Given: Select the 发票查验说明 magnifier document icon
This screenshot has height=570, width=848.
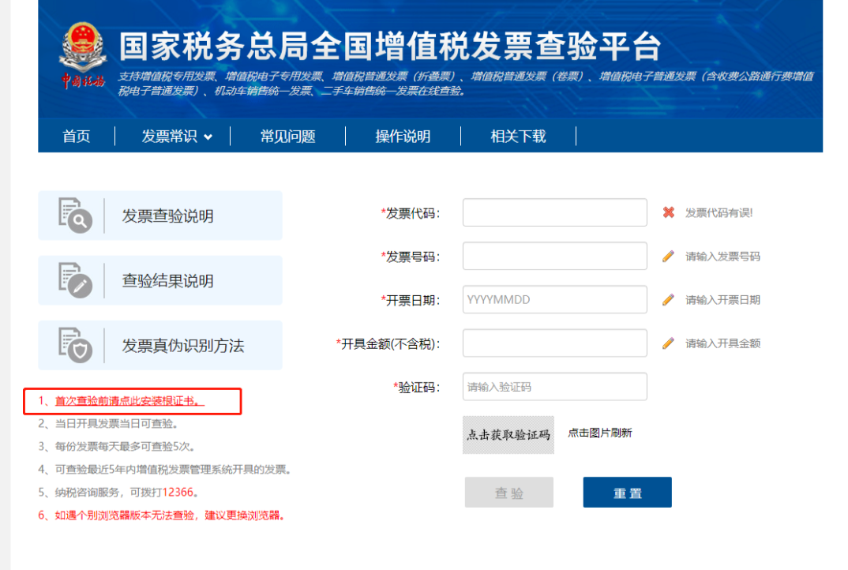Looking at the screenshot, I should [x=73, y=215].
